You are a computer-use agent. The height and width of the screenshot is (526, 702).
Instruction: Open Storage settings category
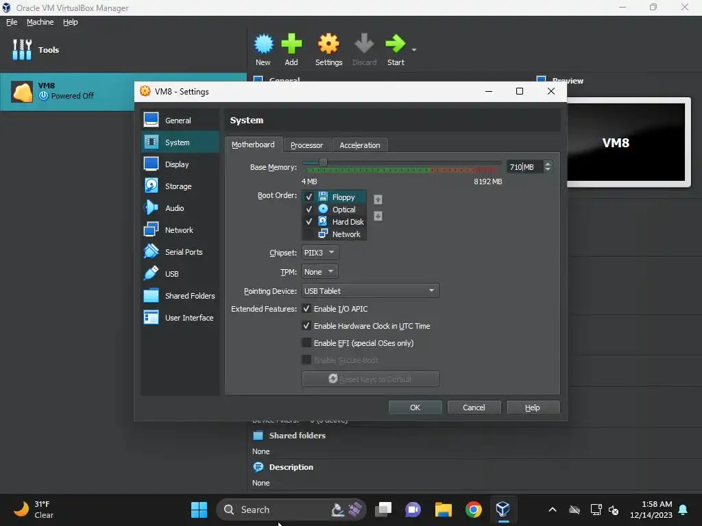tap(180, 186)
